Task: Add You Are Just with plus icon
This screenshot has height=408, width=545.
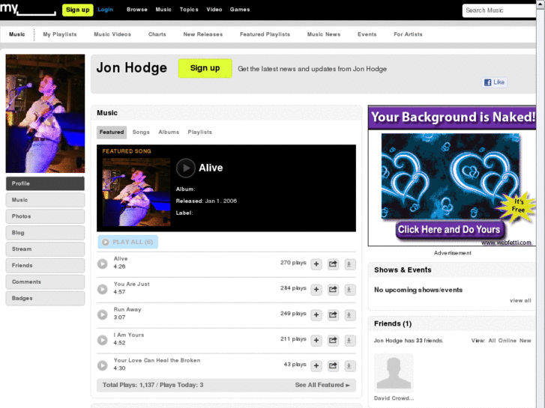Action: (x=316, y=290)
